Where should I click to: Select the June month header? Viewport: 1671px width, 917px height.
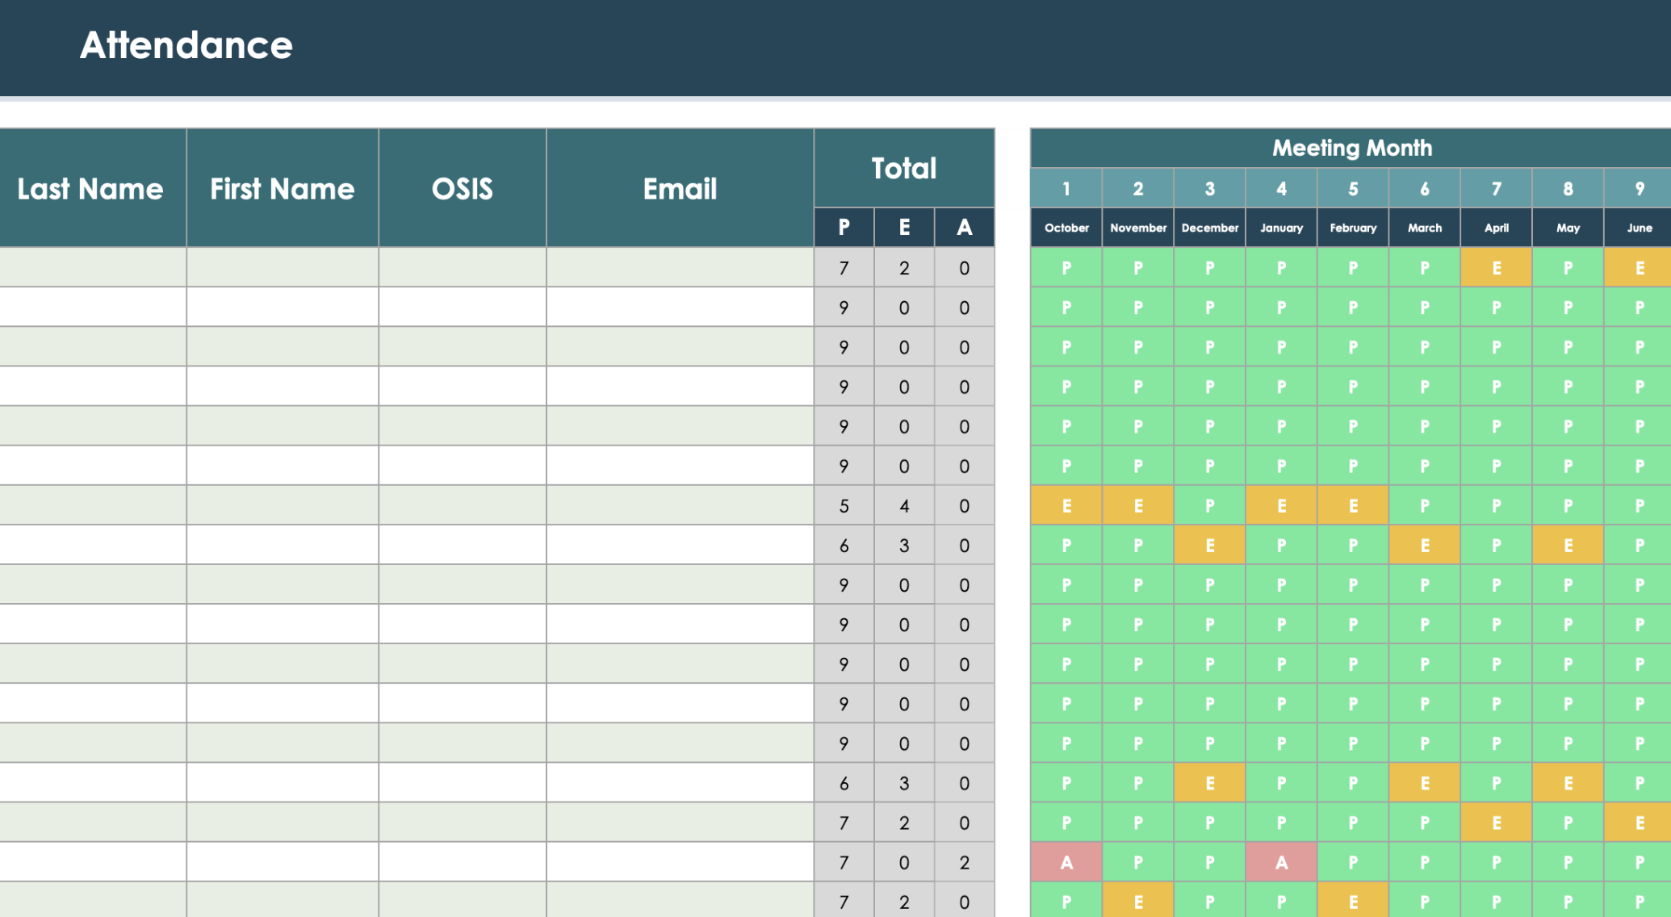[1639, 228]
